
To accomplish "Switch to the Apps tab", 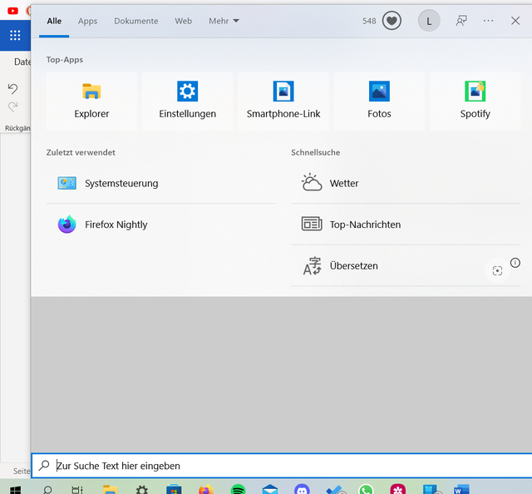I will [87, 21].
